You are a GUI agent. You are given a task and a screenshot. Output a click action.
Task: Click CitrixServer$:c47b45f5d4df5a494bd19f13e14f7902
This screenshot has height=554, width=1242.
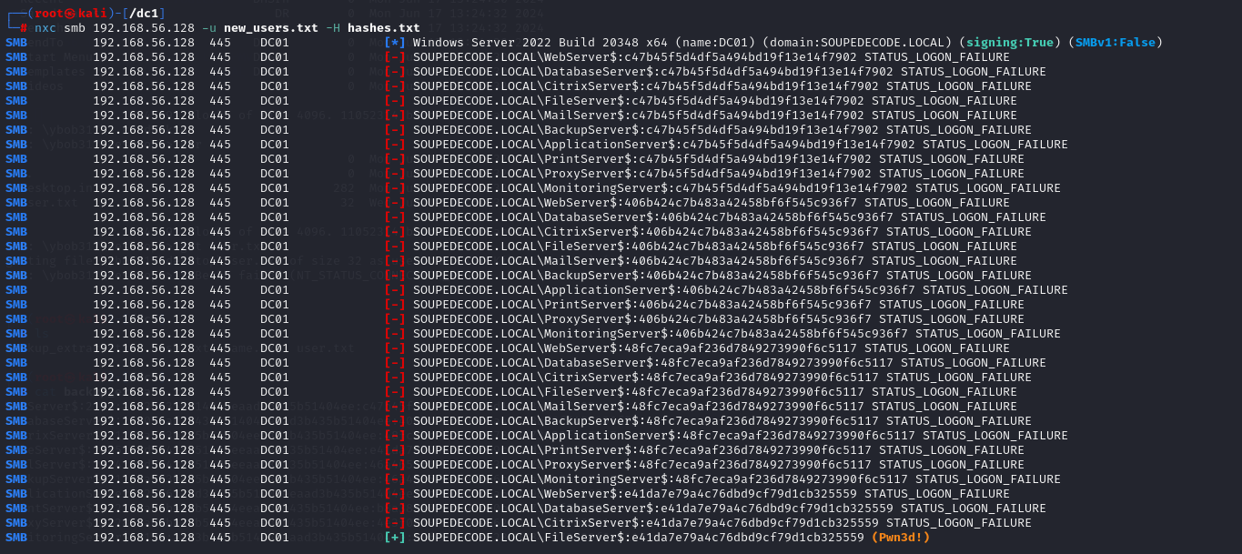[712, 86]
